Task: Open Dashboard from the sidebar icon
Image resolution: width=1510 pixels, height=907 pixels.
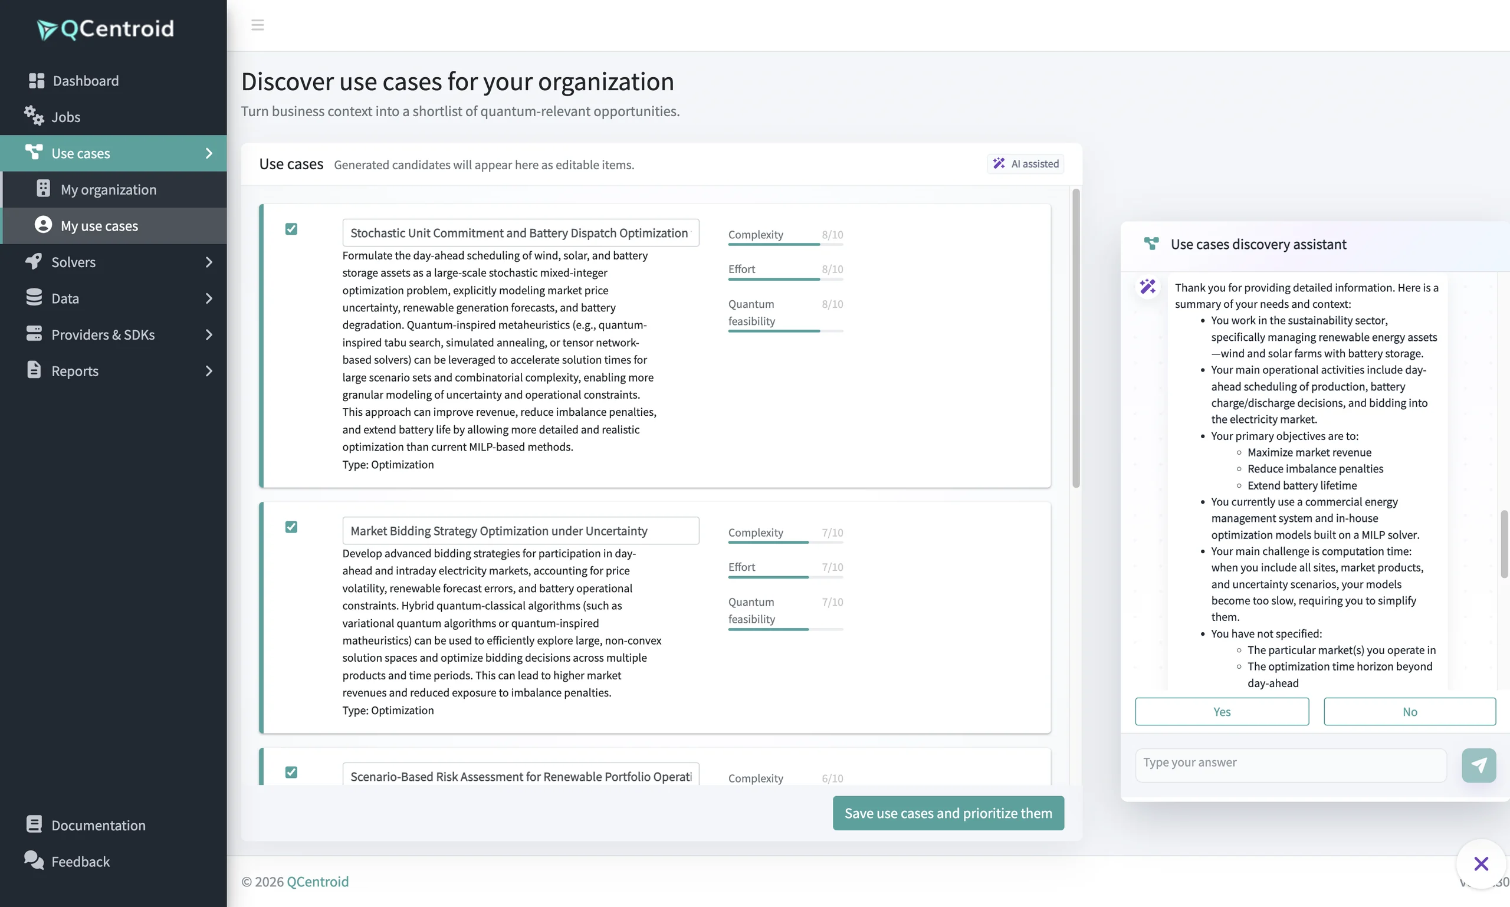Action: click(x=37, y=81)
